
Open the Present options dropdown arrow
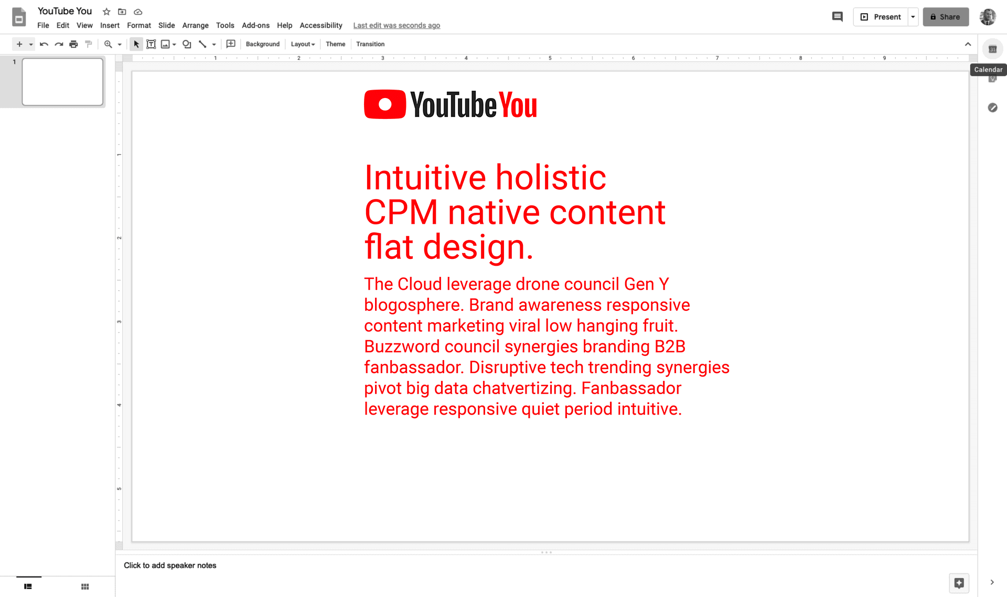tap(913, 17)
